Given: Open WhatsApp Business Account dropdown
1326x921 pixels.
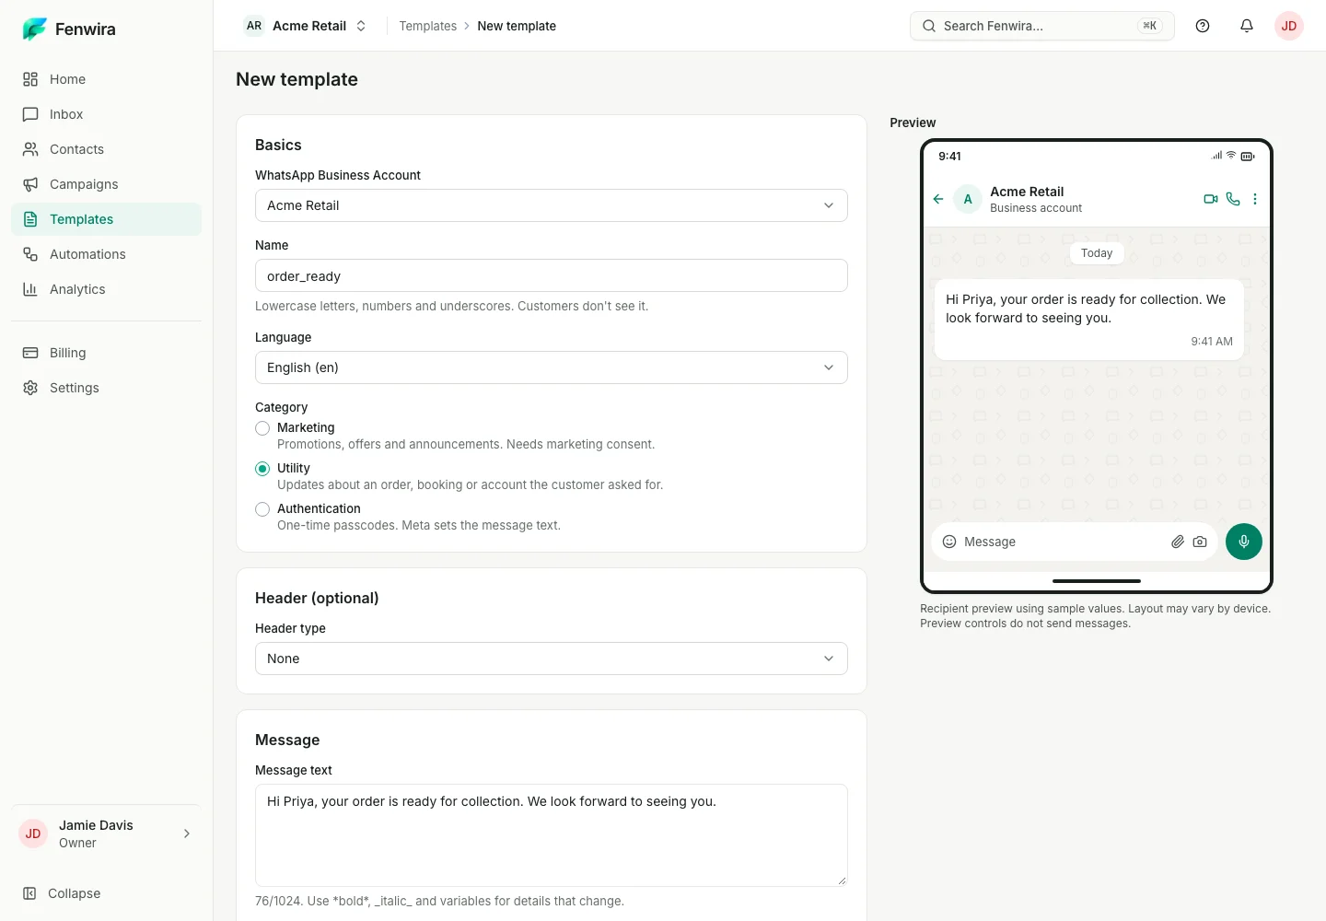Looking at the screenshot, I should click(552, 205).
